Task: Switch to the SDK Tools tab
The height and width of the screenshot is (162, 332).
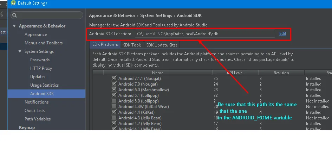Action: tap(132, 45)
